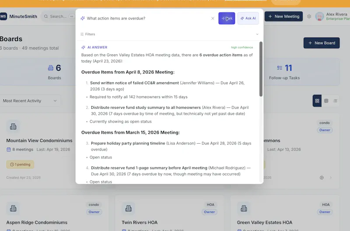Click the Mountain View Condominiums building icon
Viewport: 350px width, 231px height.
click(x=13, y=127)
